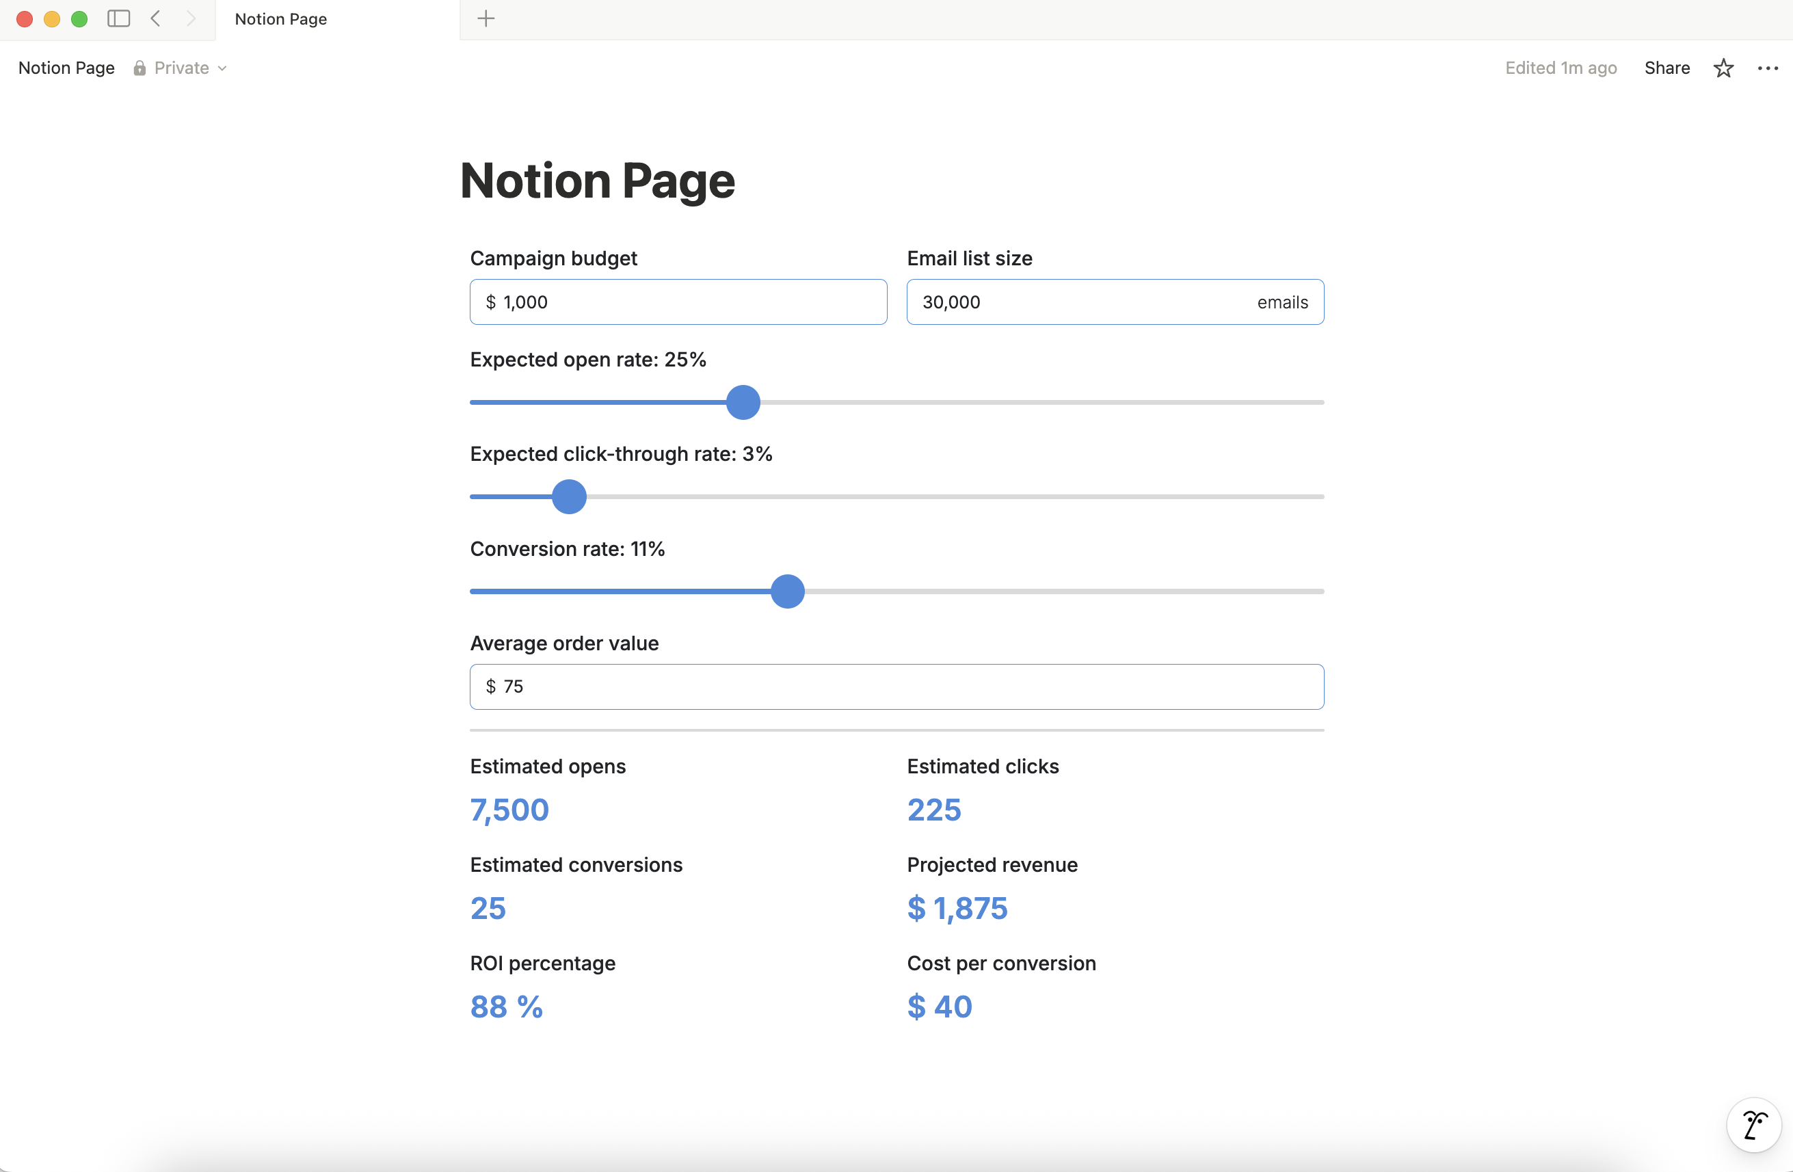Click the back navigation arrow
The image size is (1793, 1172).
[155, 19]
